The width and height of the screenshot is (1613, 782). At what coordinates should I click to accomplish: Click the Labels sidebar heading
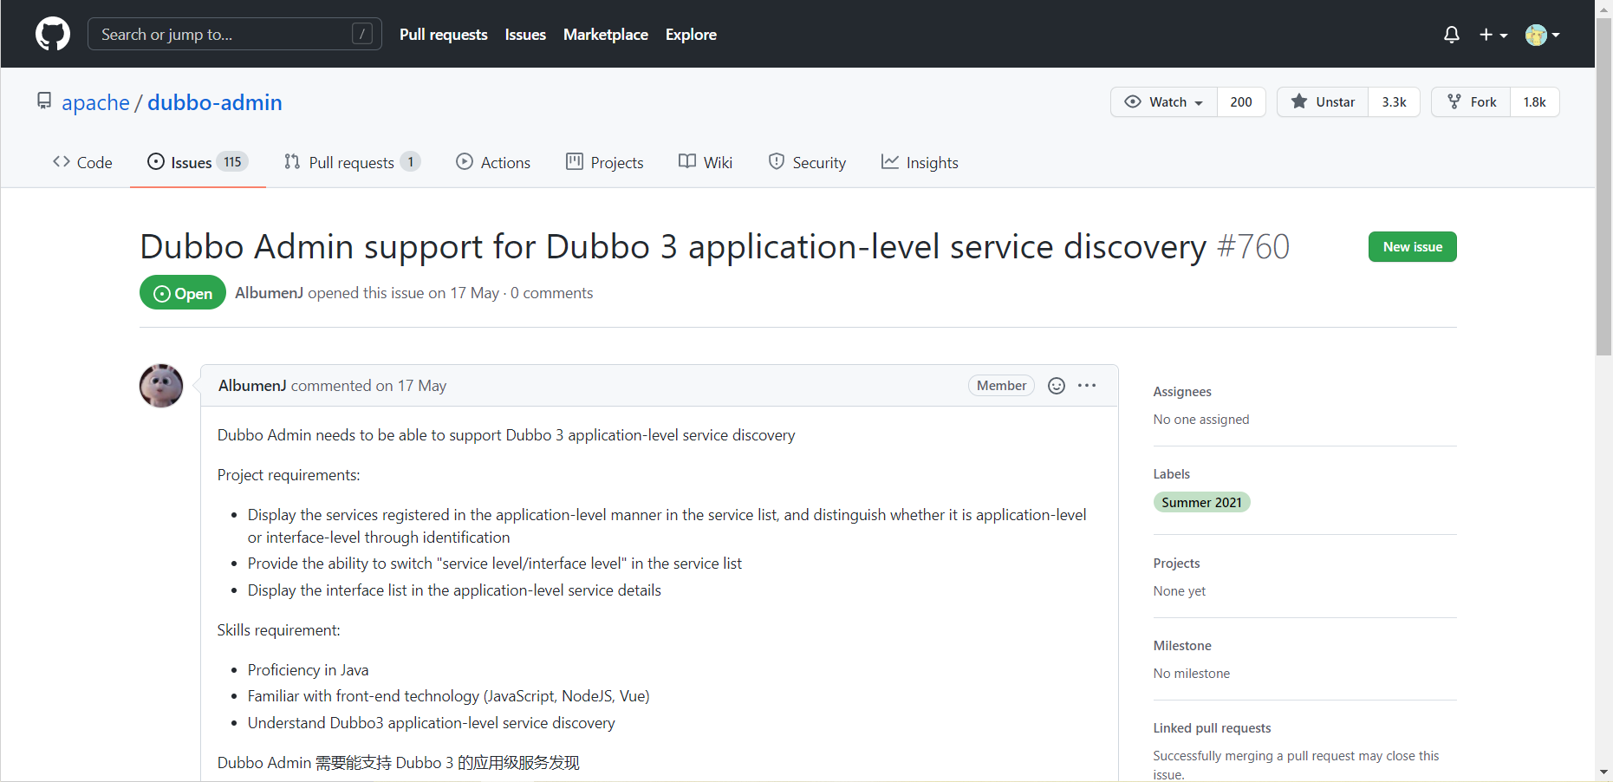tap(1172, 474)
